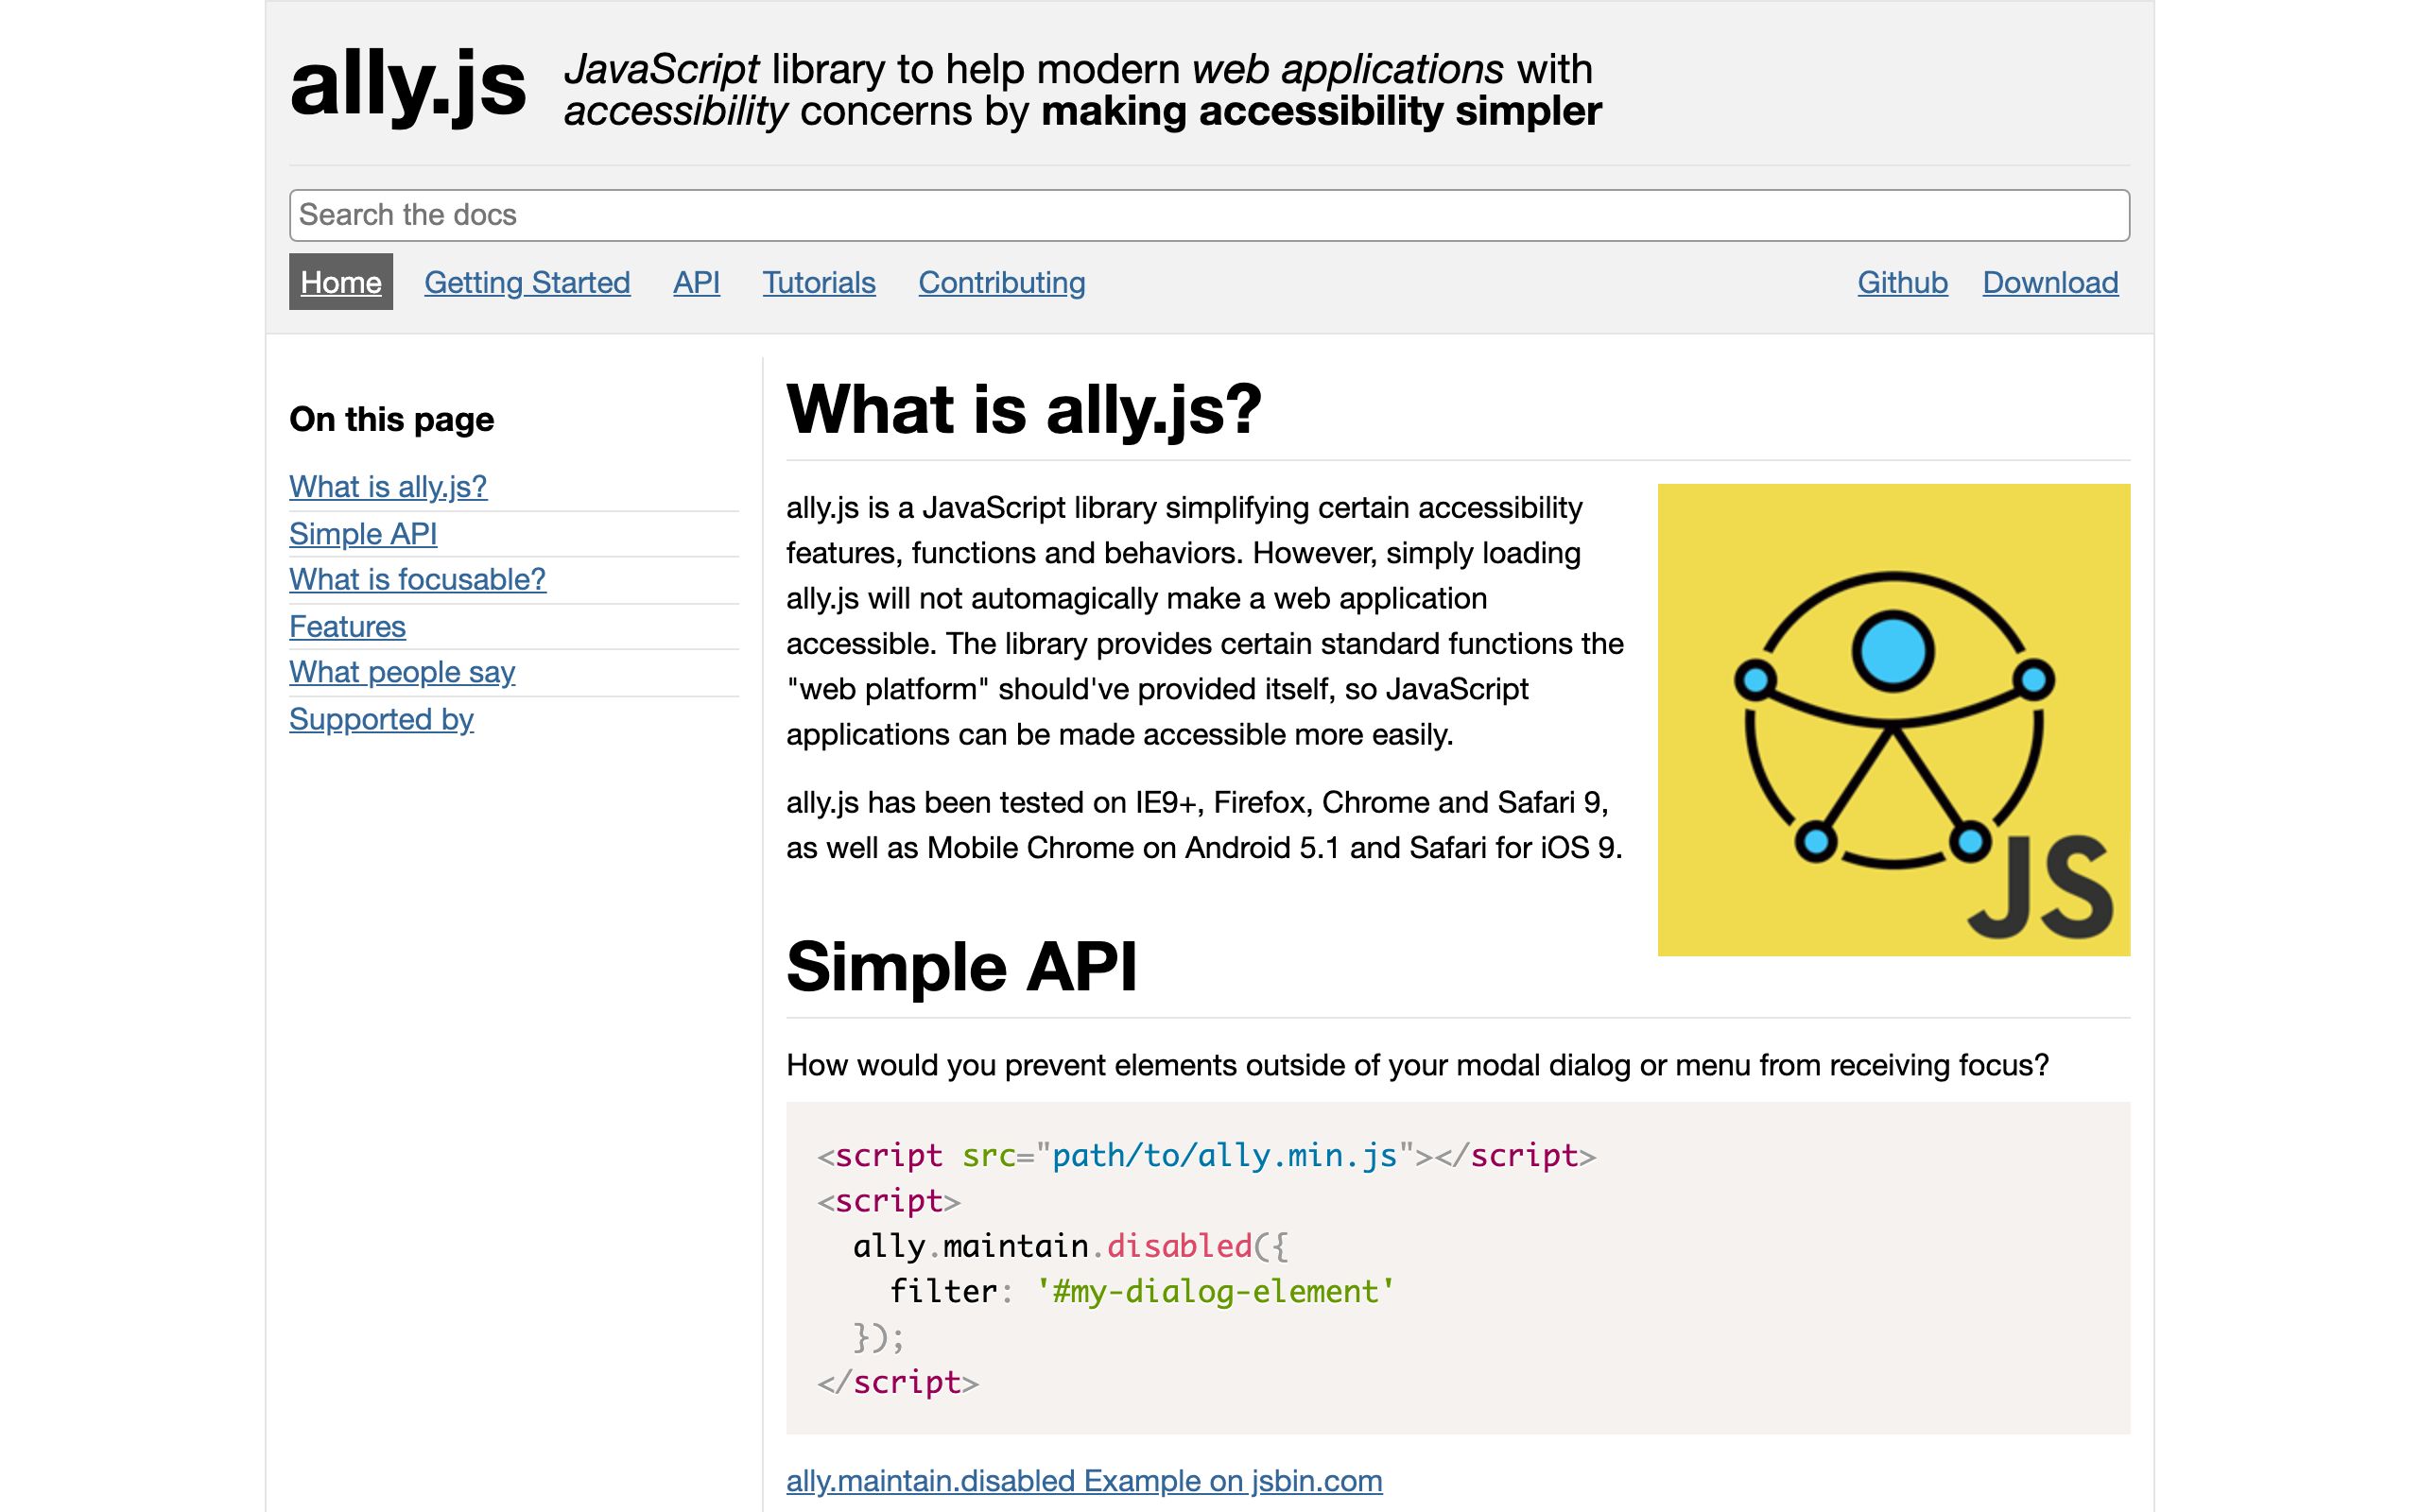Focus the Search the docs field
The height and width of the screenshot is (1512, 2420).
1209,215
